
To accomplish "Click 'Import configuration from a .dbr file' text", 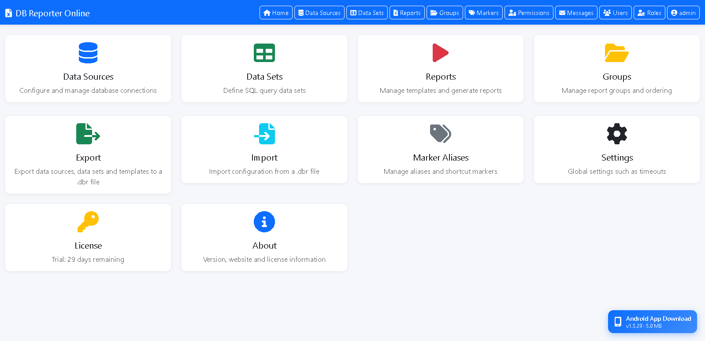I will point(264,172).
